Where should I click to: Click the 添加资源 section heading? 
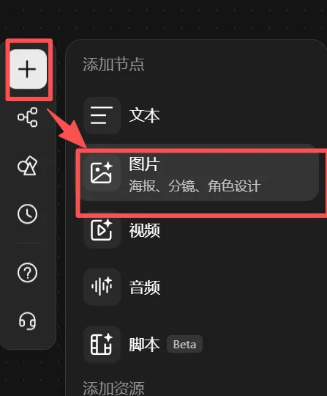point(114,388)
